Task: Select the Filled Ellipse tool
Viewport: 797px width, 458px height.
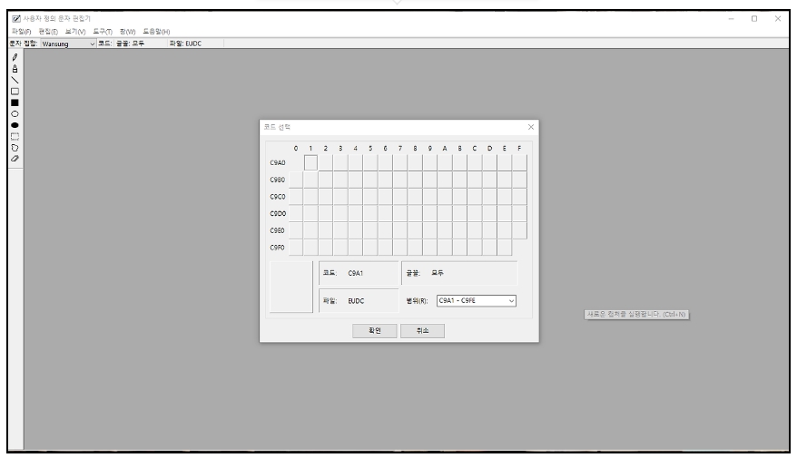Action: point(15,125)
